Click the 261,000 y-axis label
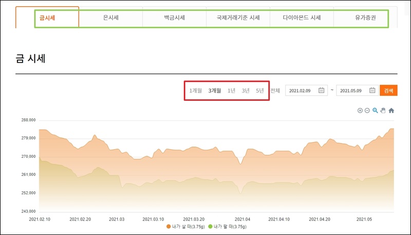The height and width of the screenshot is (235, 411). click(29, 175)
